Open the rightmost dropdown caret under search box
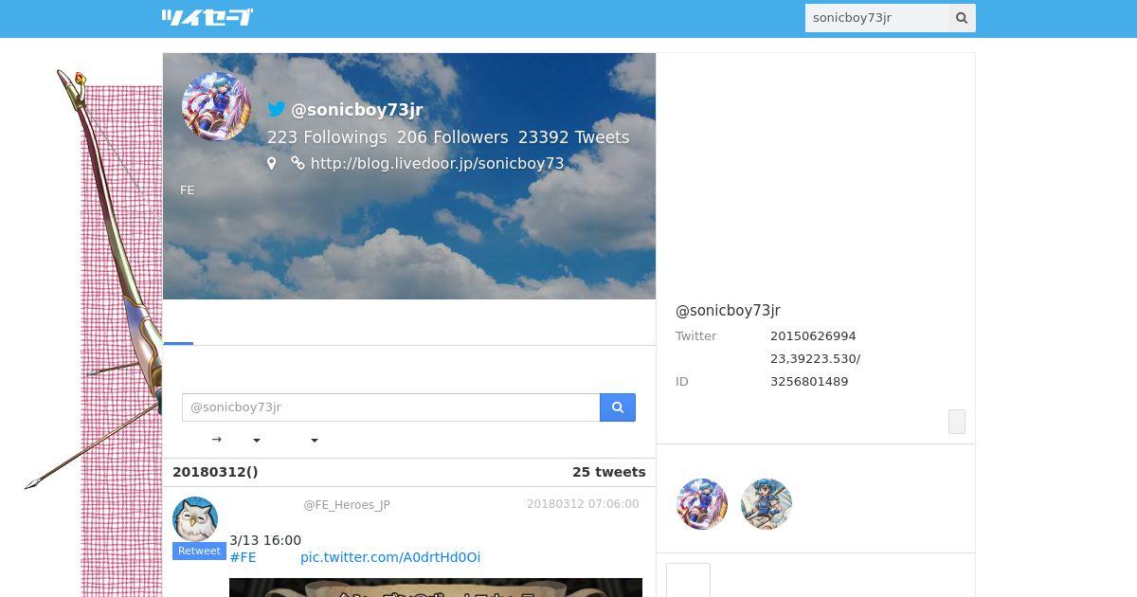The width and height of the screenshot is (1137, 597). (x=315, y=441)
